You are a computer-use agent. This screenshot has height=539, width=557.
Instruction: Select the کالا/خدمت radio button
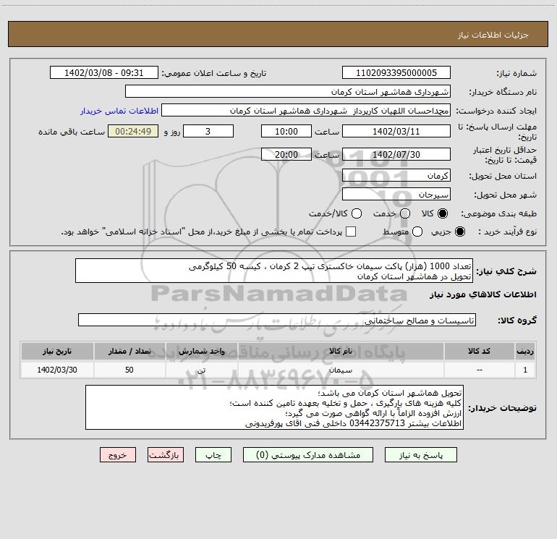pyautogui.click(x=357, y=213)
